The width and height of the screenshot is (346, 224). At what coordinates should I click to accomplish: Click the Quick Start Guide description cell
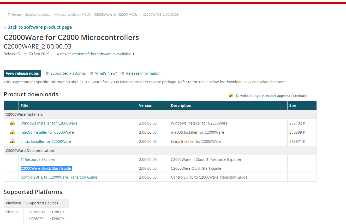[x=228, y=168]
